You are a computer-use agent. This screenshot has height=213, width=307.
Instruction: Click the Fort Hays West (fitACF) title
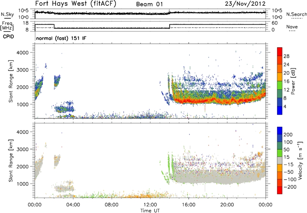[x=76, y=4]
